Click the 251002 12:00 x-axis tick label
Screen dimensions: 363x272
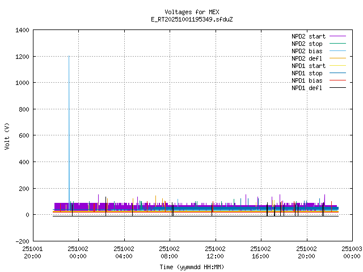pos(215,252)
